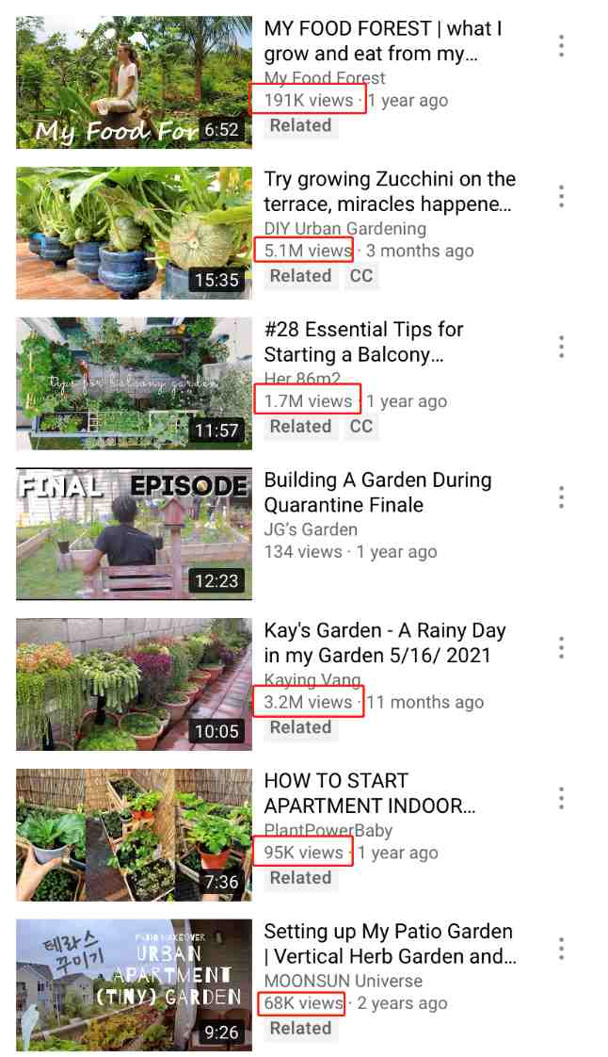
Task: Play the Zucchini terrace video thumbnail
Action: click(134, 233)
